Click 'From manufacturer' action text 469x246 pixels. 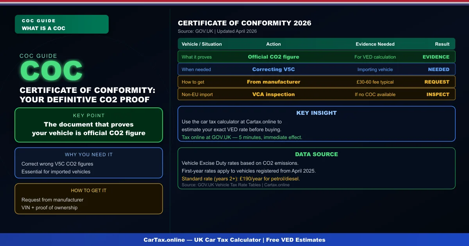coord(273,82)
